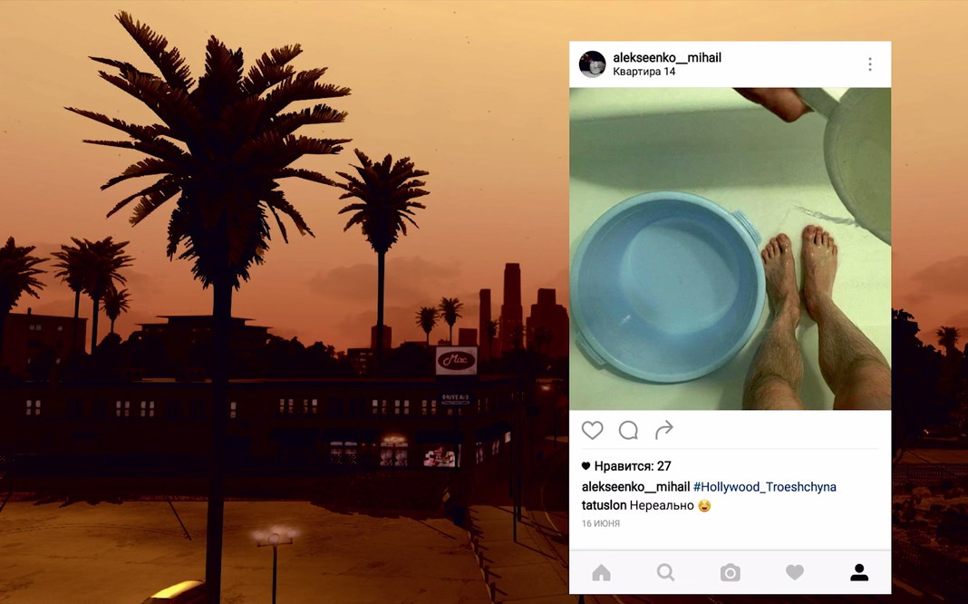Open the Camera tab in the bottom bar
Image resolution: width=968 pixels, height=604 pixels.
coord(730,572)
